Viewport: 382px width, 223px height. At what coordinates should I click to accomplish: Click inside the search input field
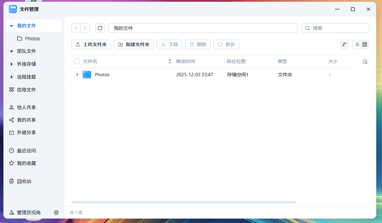pyautogui.click(x=336, y=28)
